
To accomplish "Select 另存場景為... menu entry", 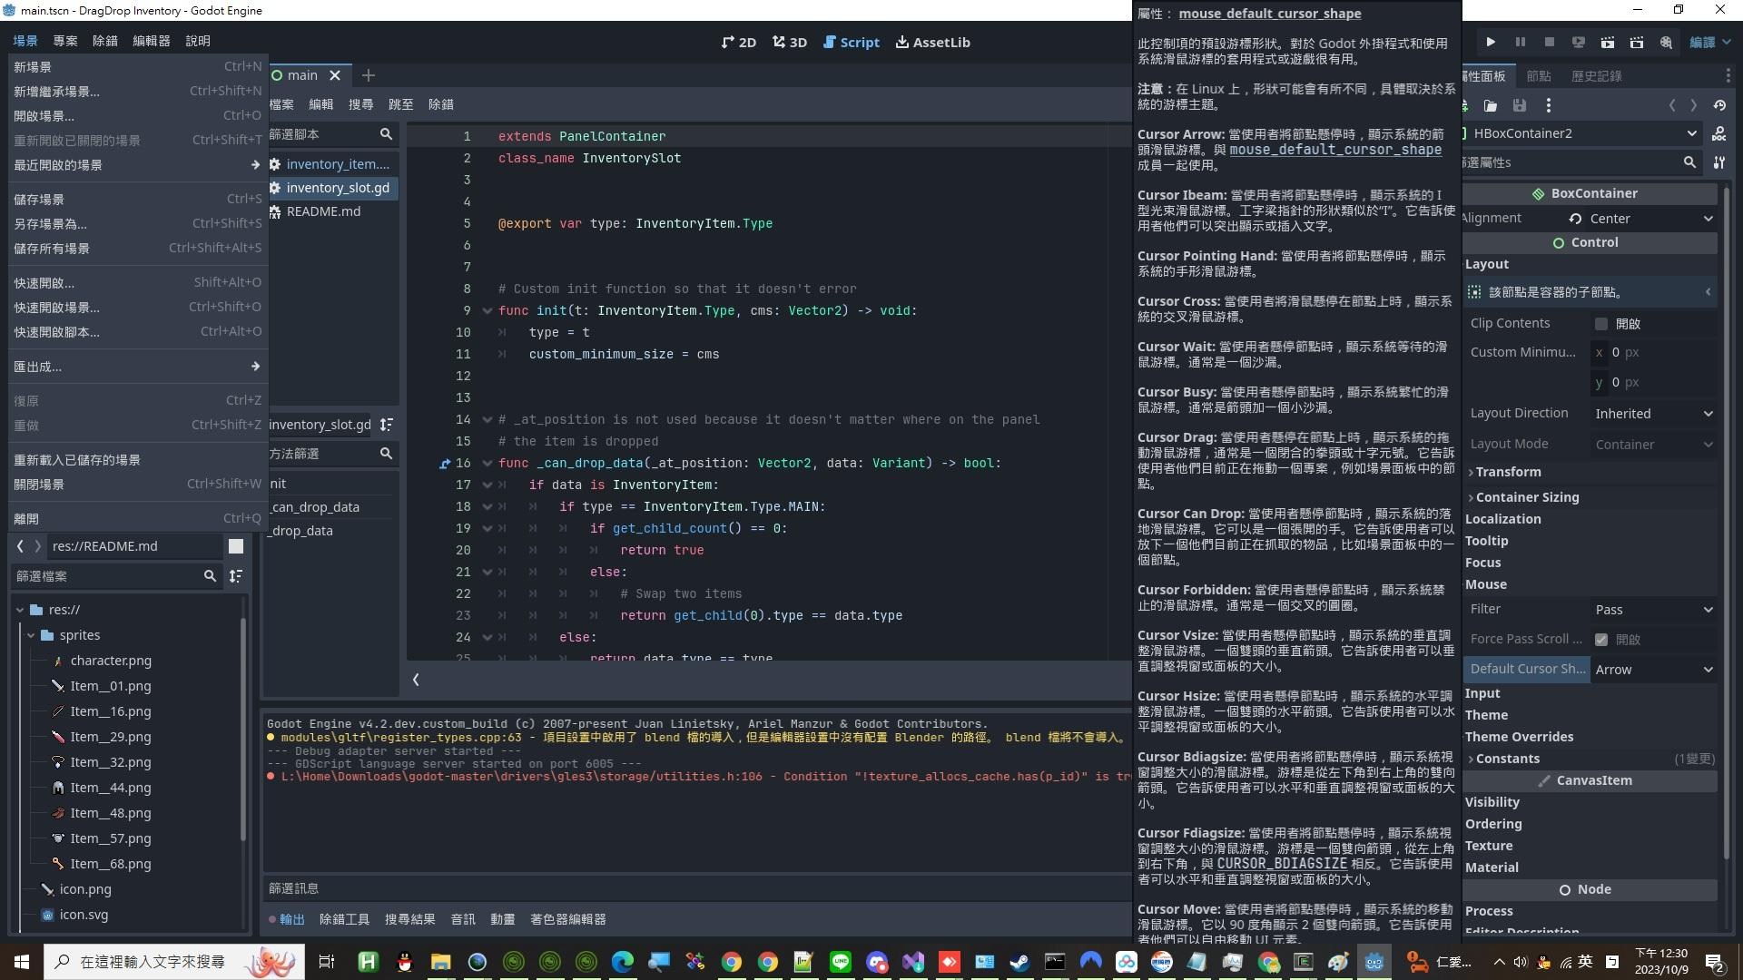I will [x=137, y=223].
